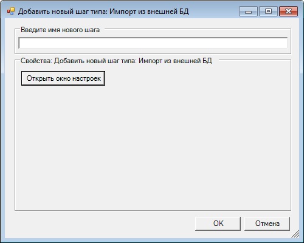Click the 'Свойства: Добавить новый шаг' group label
The height and width of the screenshot is (243, 304).
(x=116, y=61)
